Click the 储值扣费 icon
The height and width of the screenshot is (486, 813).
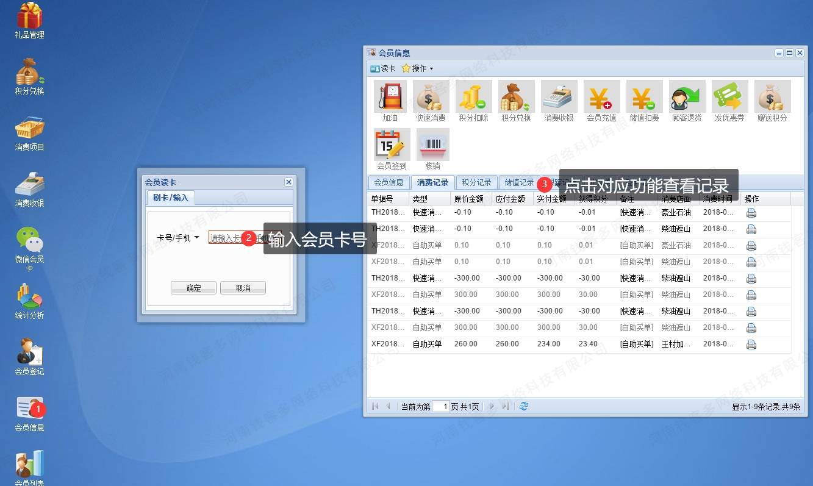click(645, 96)
